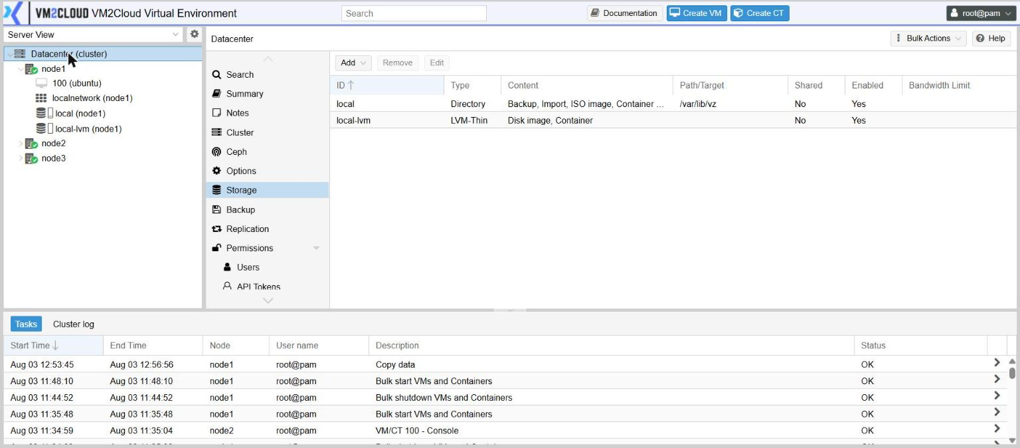The height and width of the screenshot is (448, 1020).
Task: Click the Remove storage button
Action: 398,62
